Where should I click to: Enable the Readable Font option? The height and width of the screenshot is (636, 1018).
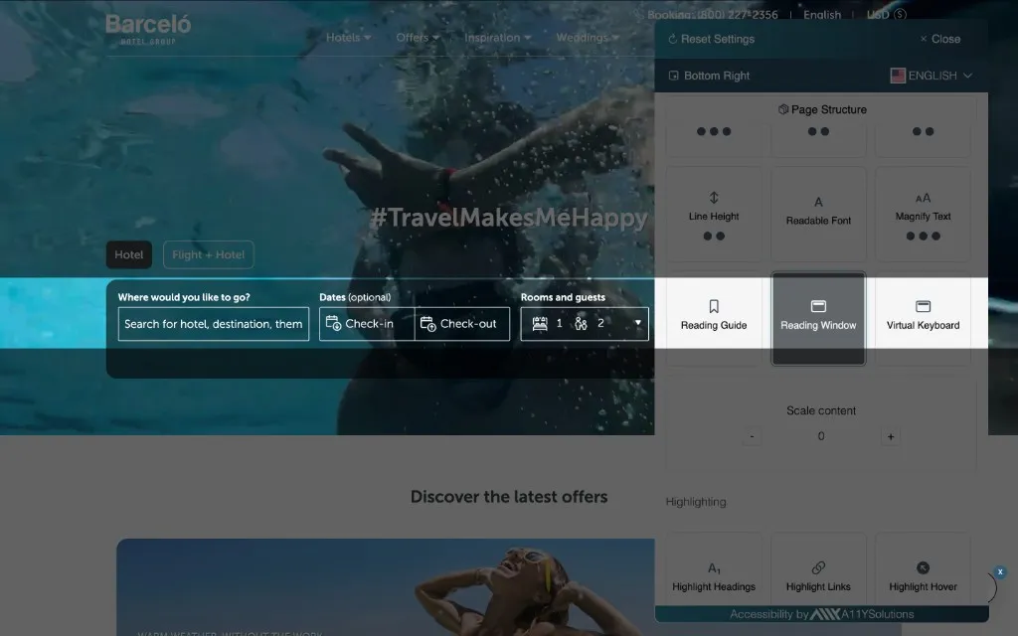click(x=818, y=213)
